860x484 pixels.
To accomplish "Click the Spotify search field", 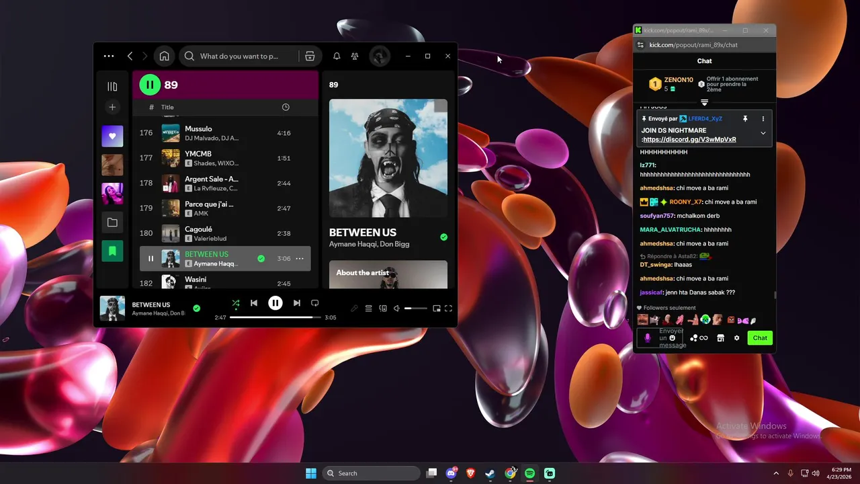I will click(239, 56).
